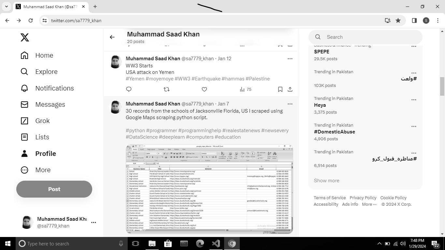
Task: Open Terms of Service link
Action: [330, 198]
